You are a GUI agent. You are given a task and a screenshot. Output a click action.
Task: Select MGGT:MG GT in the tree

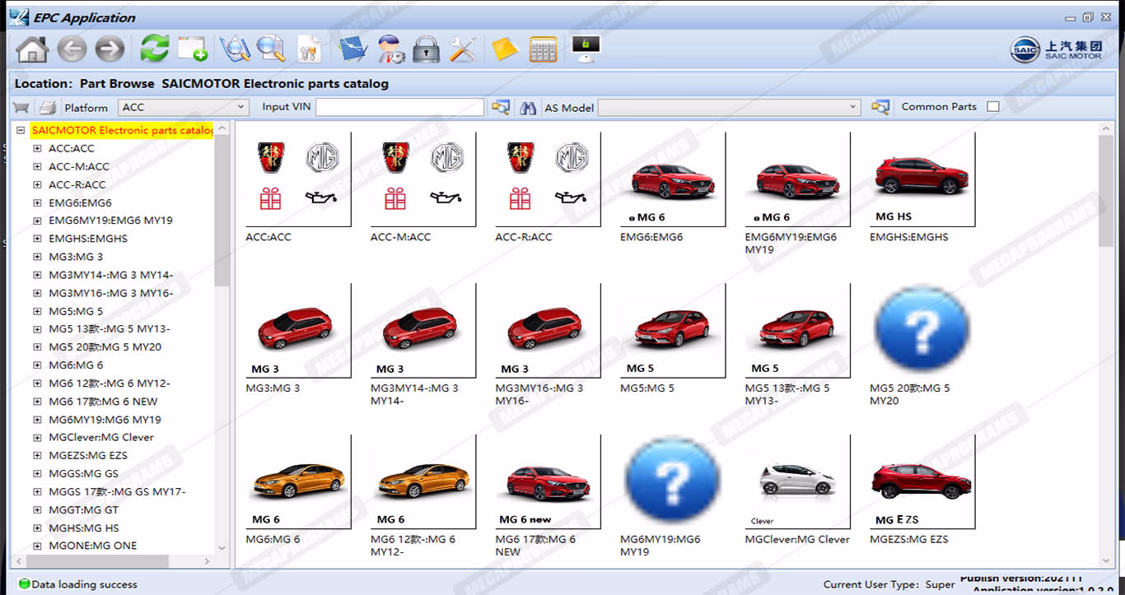(83, 510)
